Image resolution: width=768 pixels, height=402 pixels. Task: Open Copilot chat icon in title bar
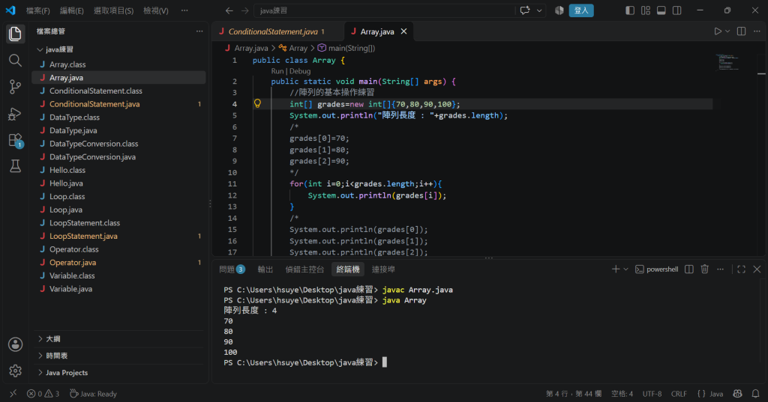(525, 10)
